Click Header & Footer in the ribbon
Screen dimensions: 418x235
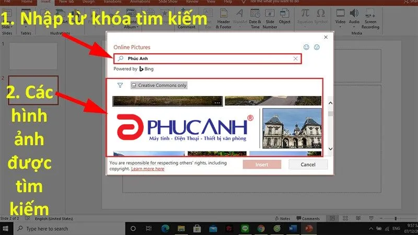pos(224,19)
